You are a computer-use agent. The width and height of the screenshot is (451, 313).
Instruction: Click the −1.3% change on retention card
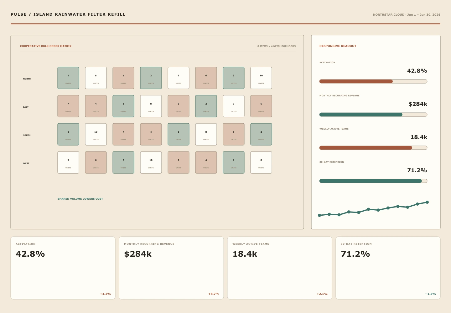[x=430, y=294]
